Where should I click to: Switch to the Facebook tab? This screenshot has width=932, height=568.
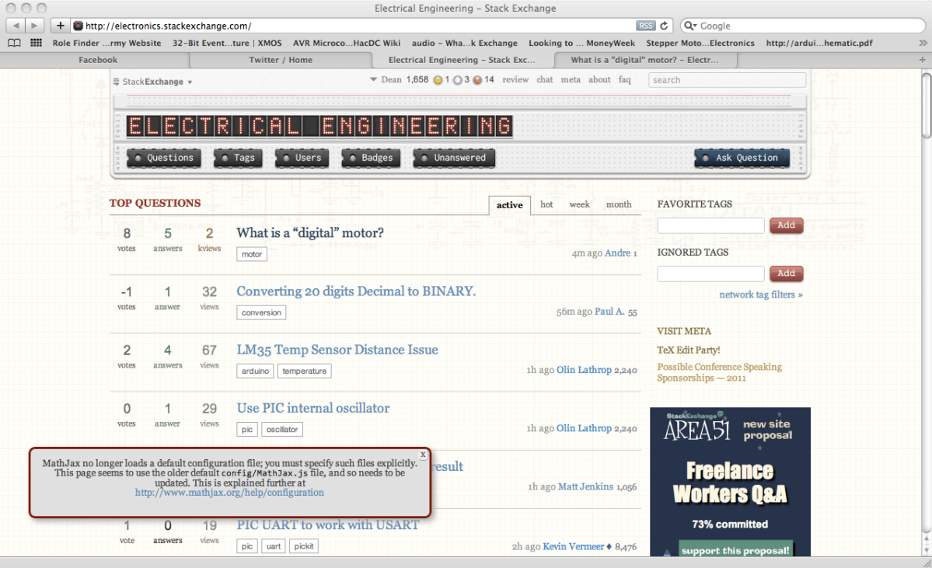point(98,60)
